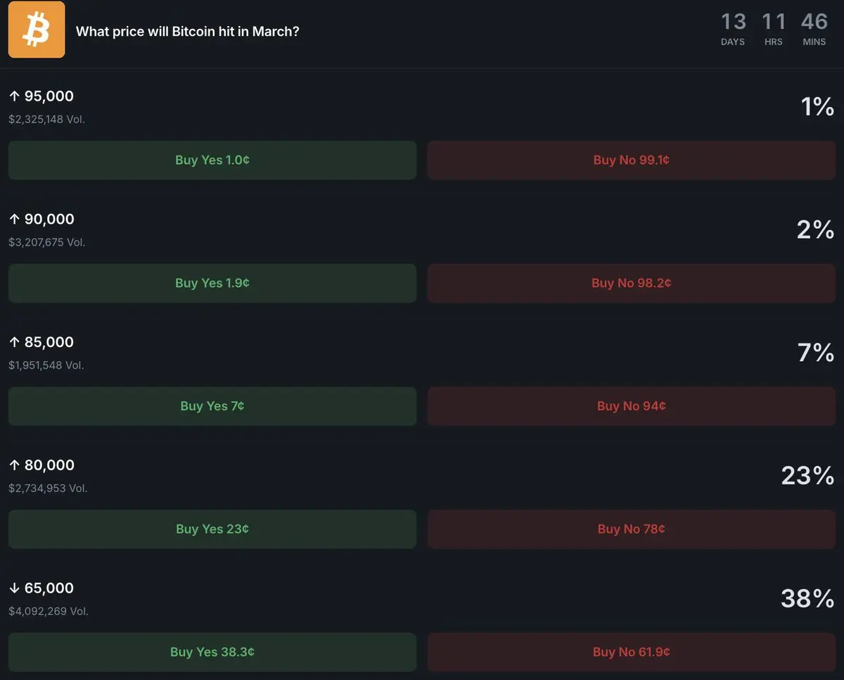Click Buy Yes 23¢ for 80,000
844x680 pixels.
[212, 529]
